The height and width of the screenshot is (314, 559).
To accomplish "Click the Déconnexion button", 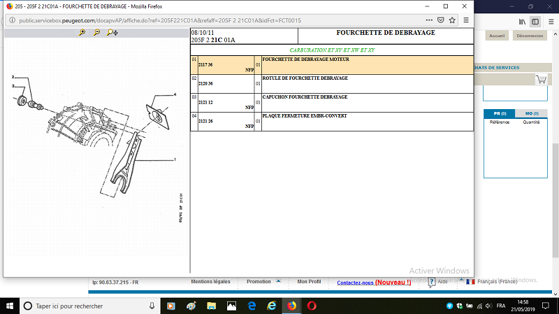I will 530,36.
